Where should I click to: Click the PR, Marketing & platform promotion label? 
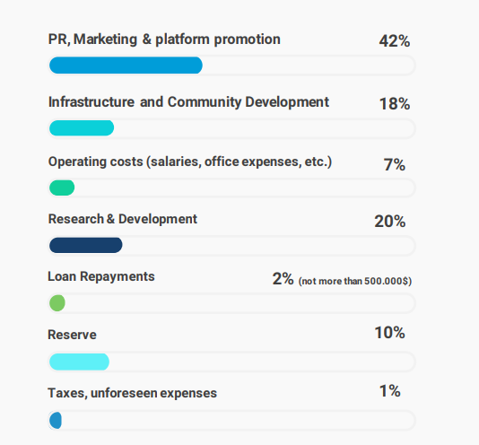164,39
